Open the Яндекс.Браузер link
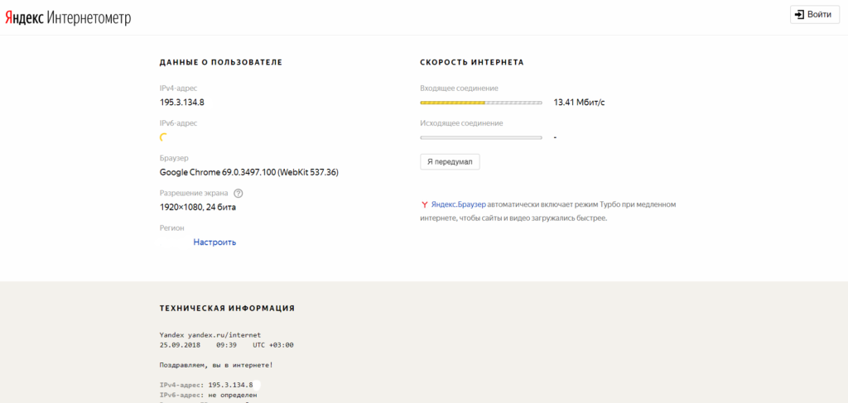848x403 pixels. tap(458, 204)
